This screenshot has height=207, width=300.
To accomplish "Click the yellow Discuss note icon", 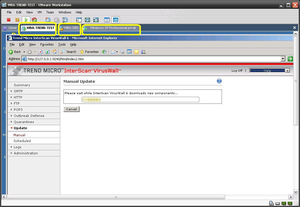I will point(136,52).
